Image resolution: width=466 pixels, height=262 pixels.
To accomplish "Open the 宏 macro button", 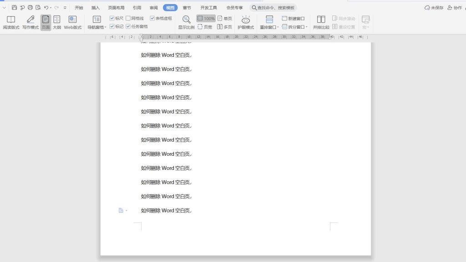I will coord(365,23).
